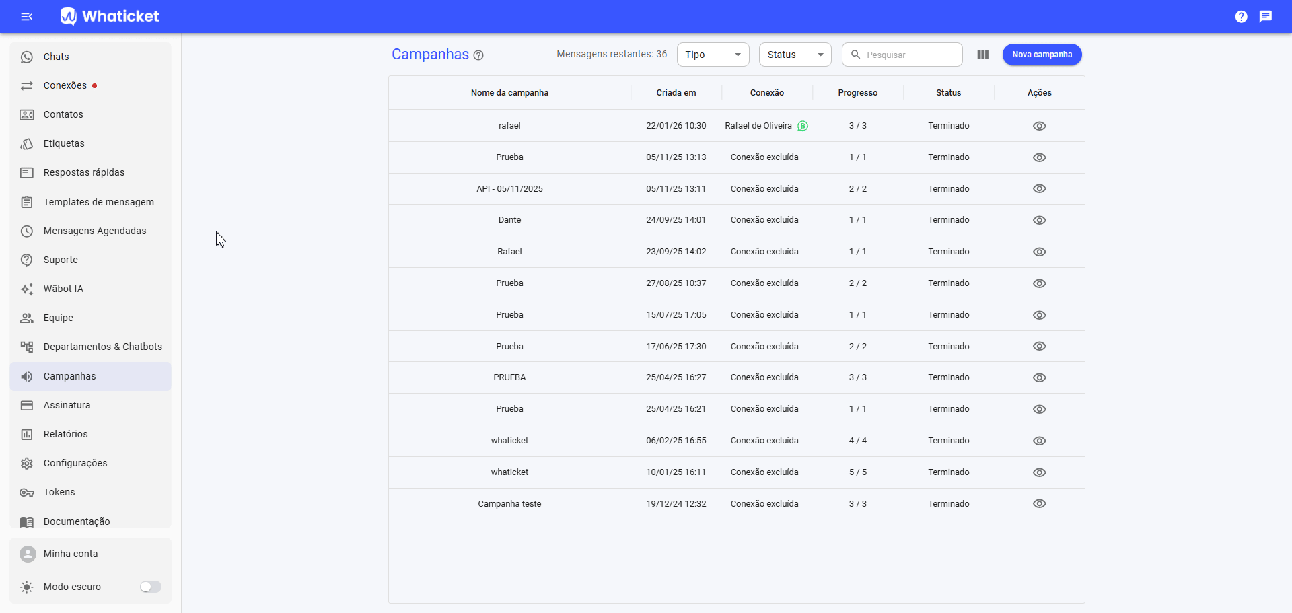
Task: View details of API - 05/11/2025 campaign
Action: tap(1040, 189)
